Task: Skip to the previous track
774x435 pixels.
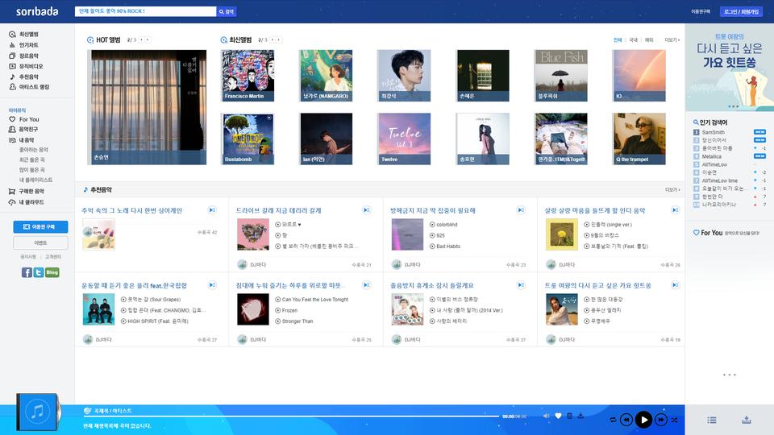Action: point(626,420)
